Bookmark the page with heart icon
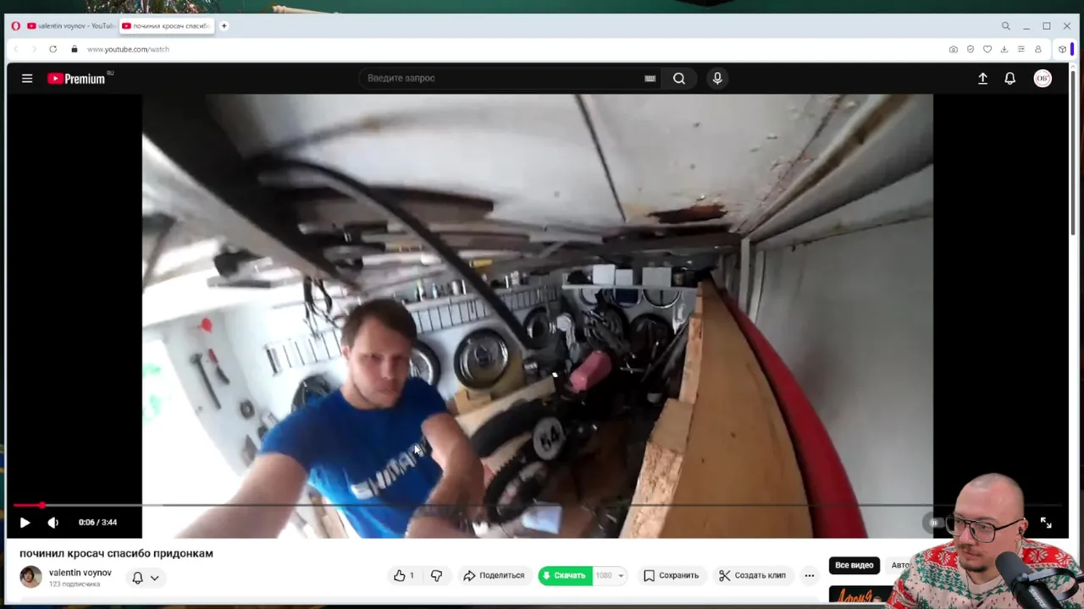The height and width of the screenshot is (609, 1084). coord(987,49)
